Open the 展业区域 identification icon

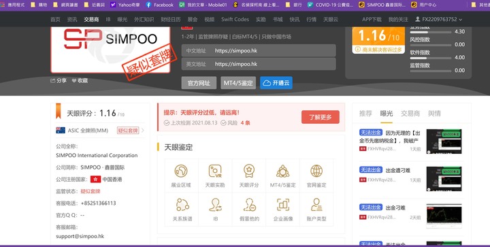181,171
